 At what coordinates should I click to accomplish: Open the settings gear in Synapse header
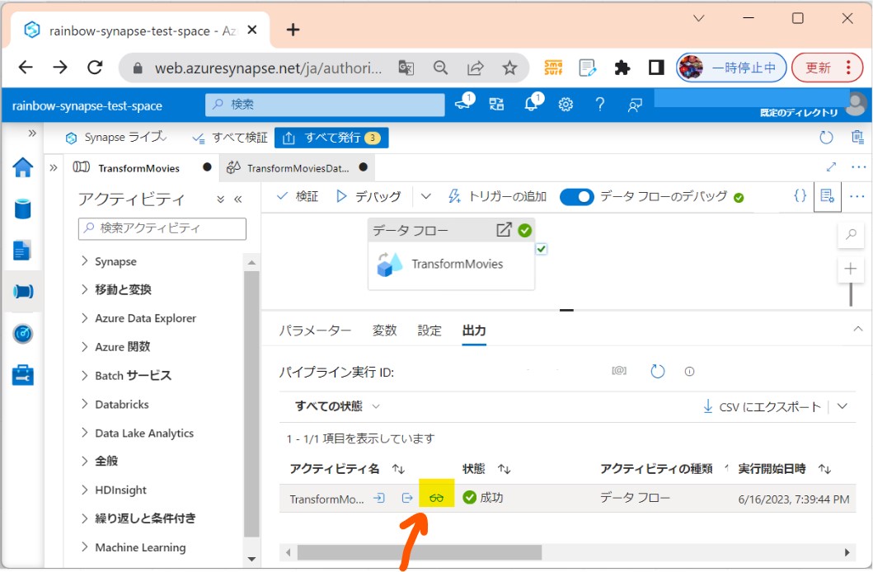pos(566,104)
